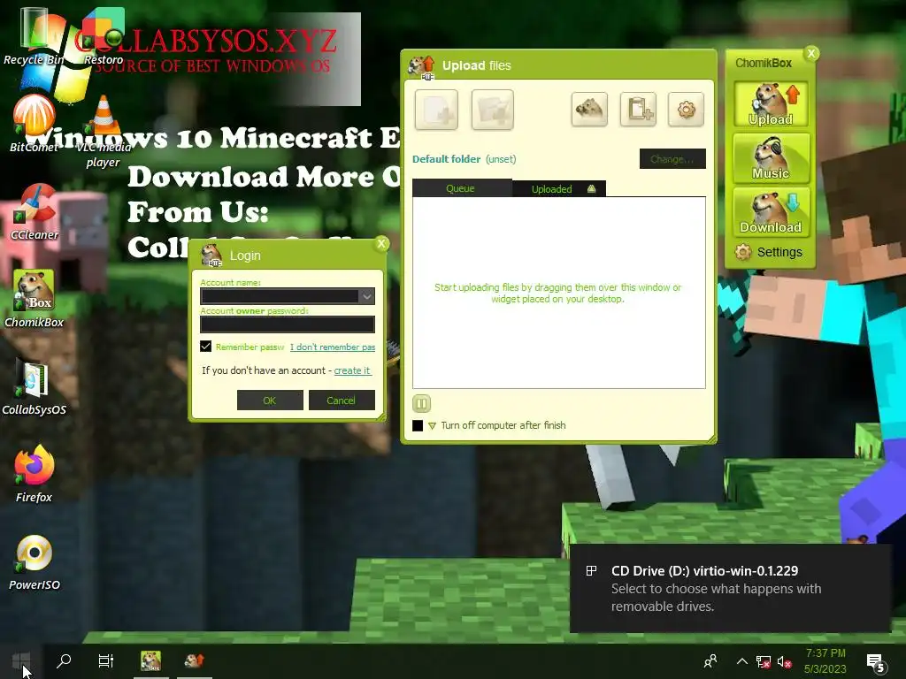The height and width of the screenshot is (679, 906).
Task: Select the ChomikBox desktop icon
Action: pos(34,299)
